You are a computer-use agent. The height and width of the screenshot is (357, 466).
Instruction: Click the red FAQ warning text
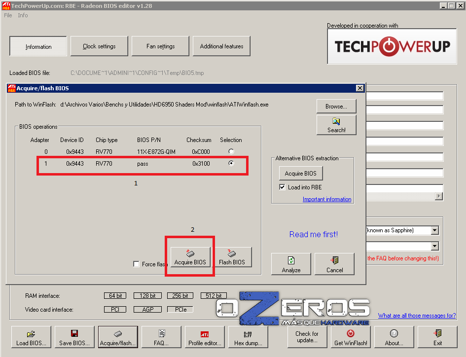[403, 258]
